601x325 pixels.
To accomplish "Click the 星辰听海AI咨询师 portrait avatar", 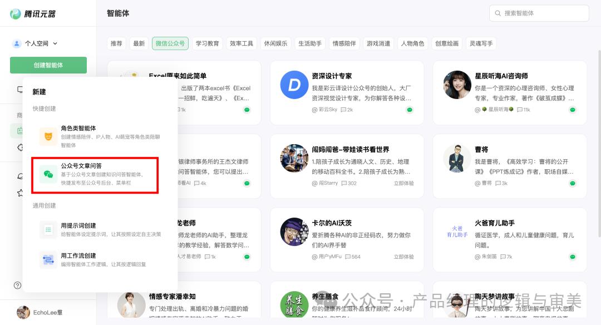I will pyautogui.click(x=457, y=85).
